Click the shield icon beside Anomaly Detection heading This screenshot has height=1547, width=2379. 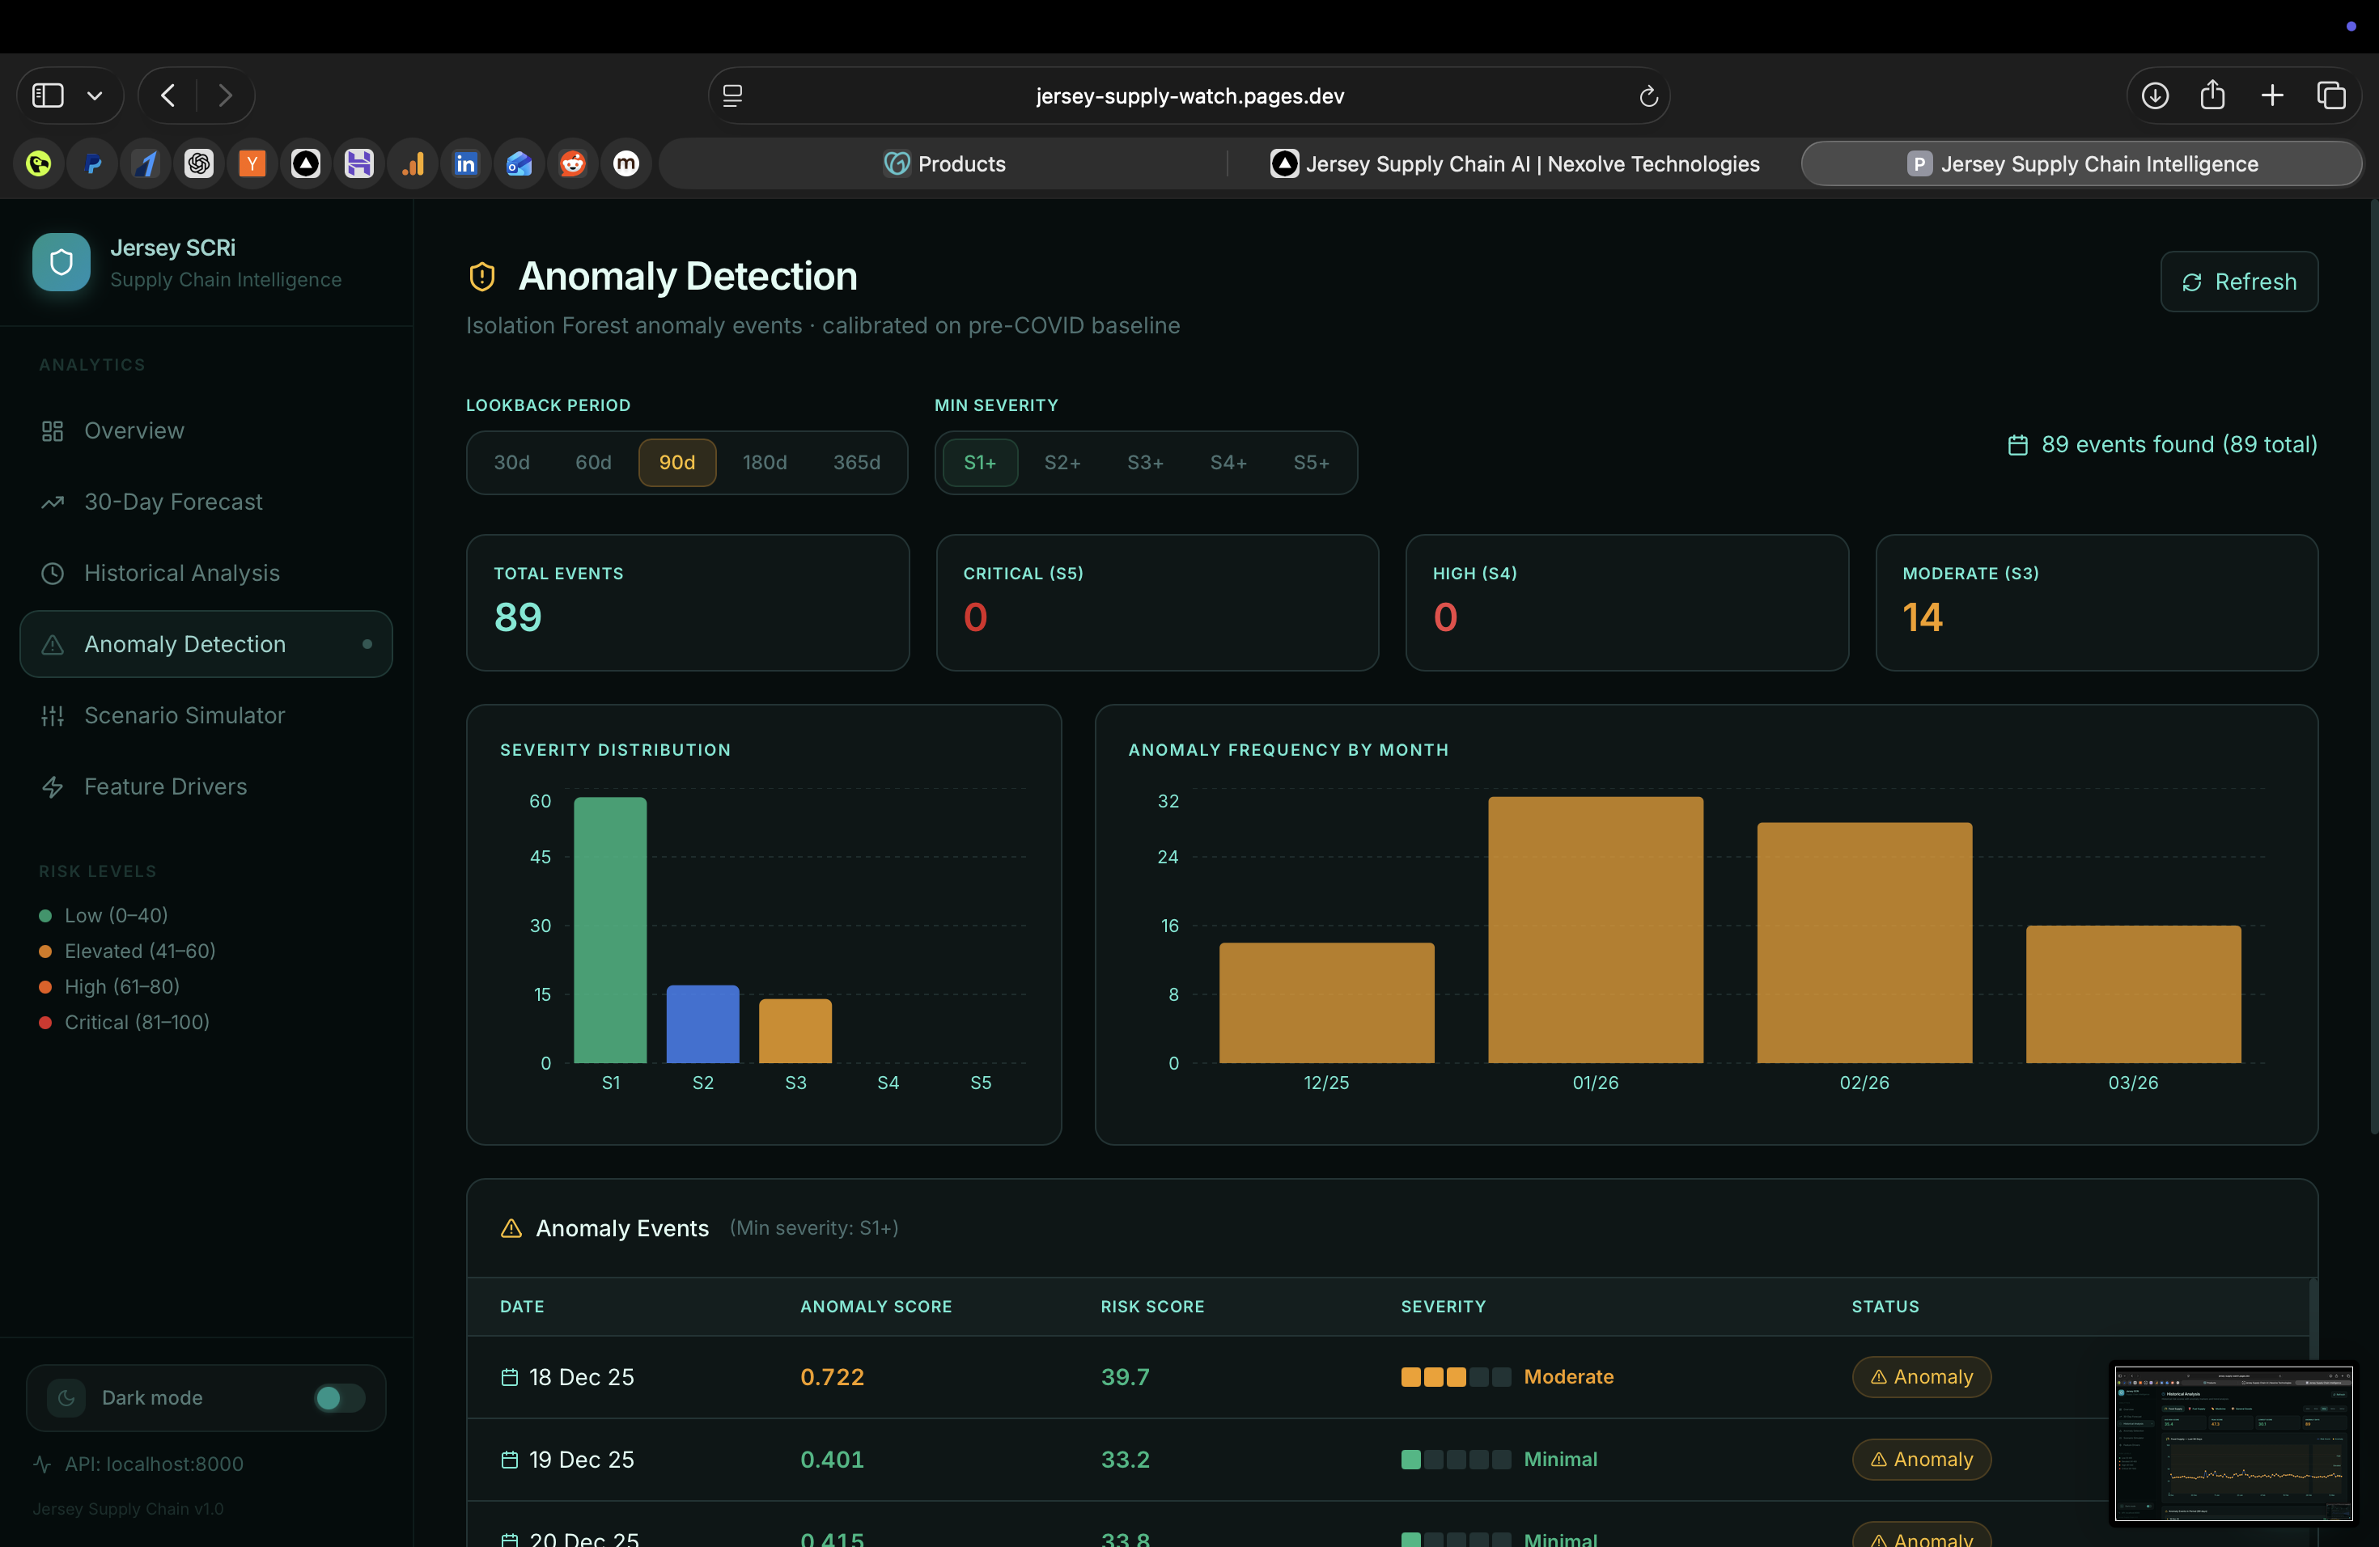[x=481, y=276]
